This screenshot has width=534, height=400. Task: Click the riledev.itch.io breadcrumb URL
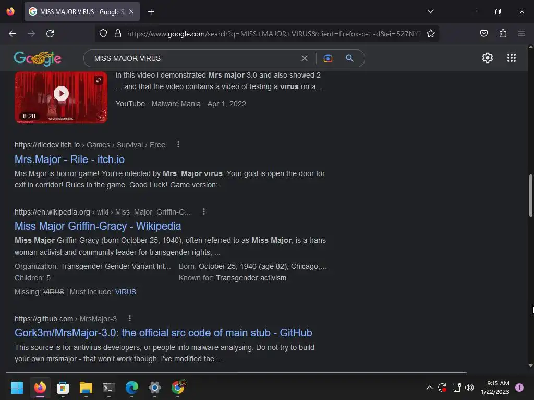click(x=90, y=145)
